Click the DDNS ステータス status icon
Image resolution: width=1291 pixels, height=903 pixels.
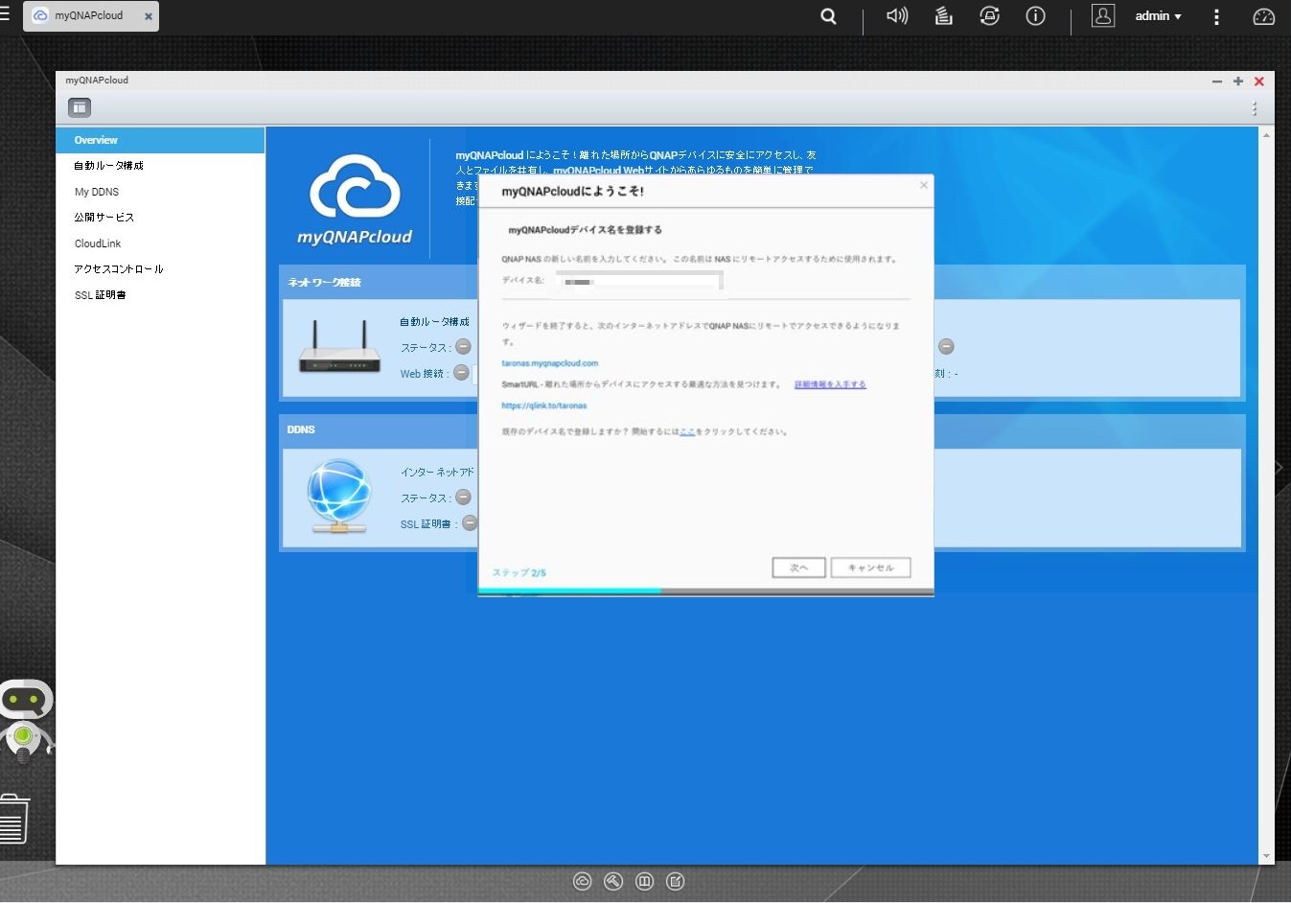pos(463,498)
